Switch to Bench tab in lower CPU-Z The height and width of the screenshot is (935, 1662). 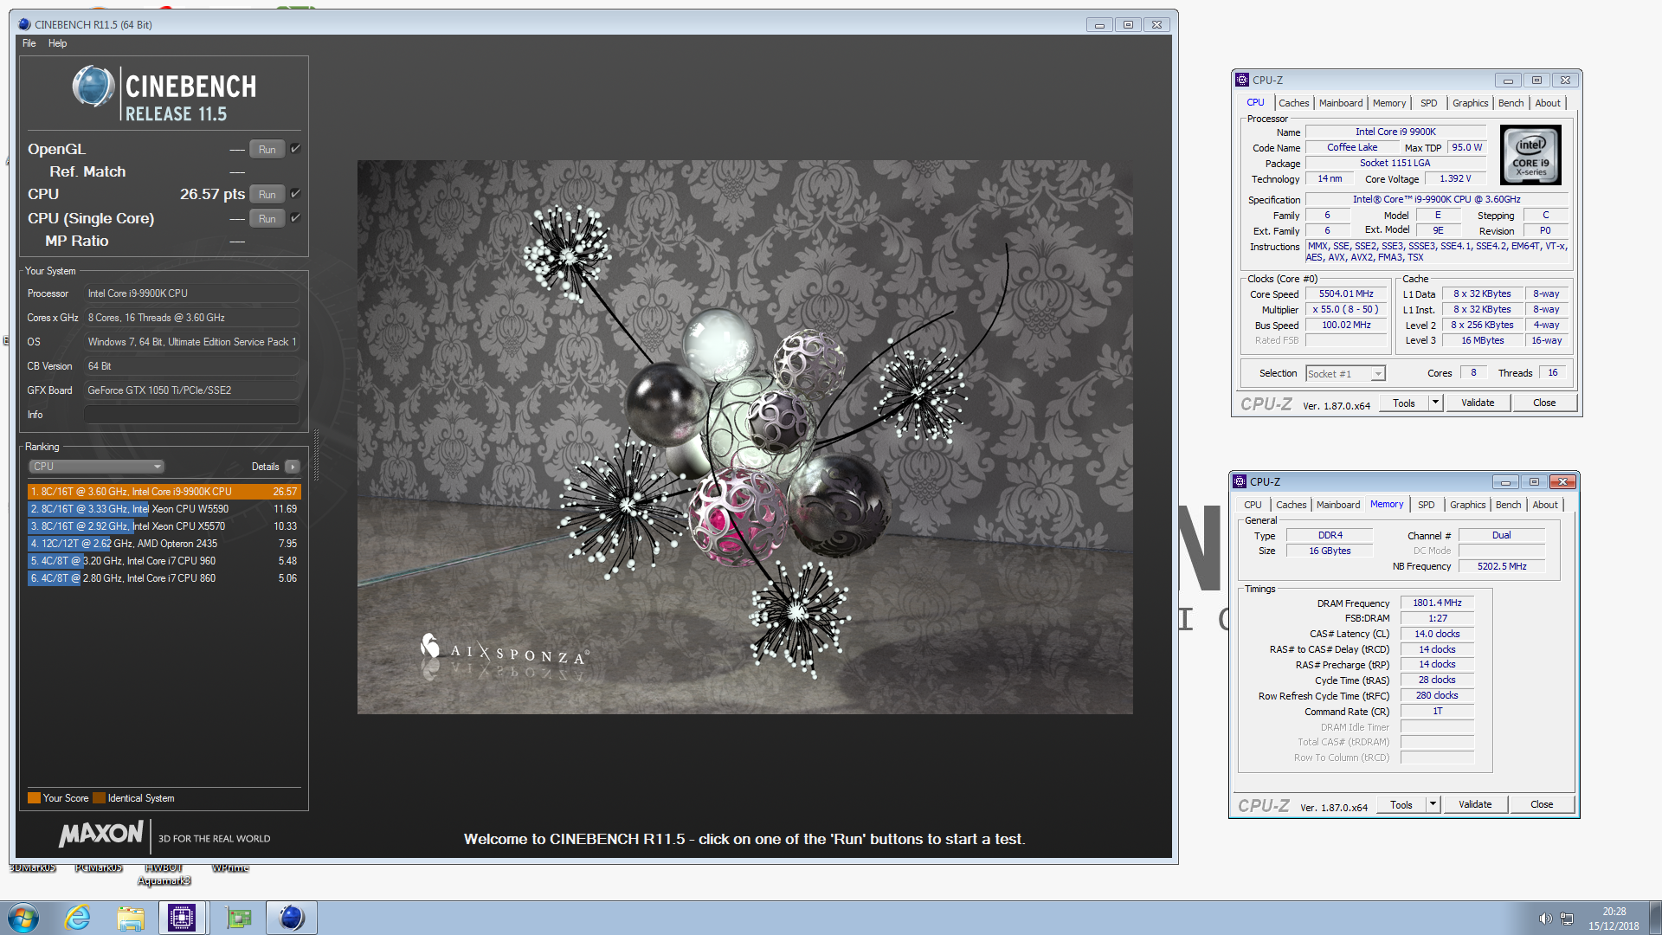coord(1508,505)
